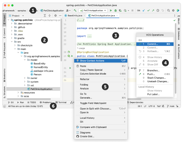Collapse the model package
183x142 pixels.
[x=25, y=60]
